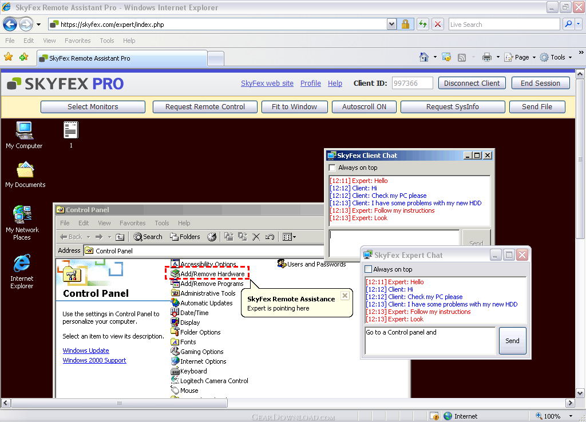Select Add/Remove Programs in Control Panel
586x422 pixels.
click(x=207, y=284)
